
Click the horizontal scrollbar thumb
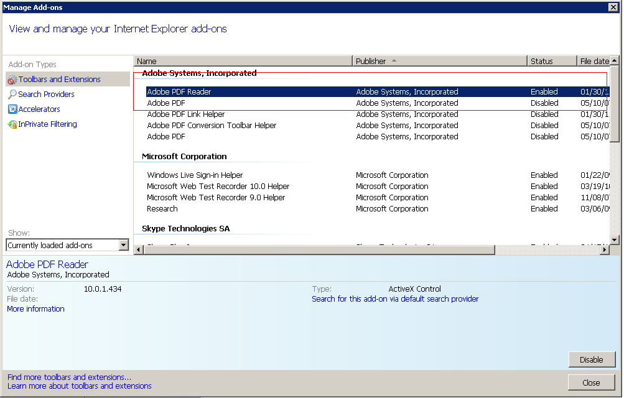(319, 250)
